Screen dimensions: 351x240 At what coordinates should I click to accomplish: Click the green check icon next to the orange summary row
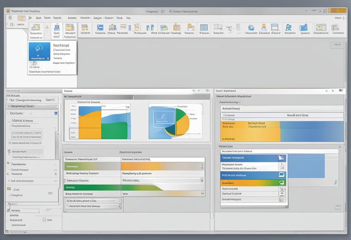282,182
